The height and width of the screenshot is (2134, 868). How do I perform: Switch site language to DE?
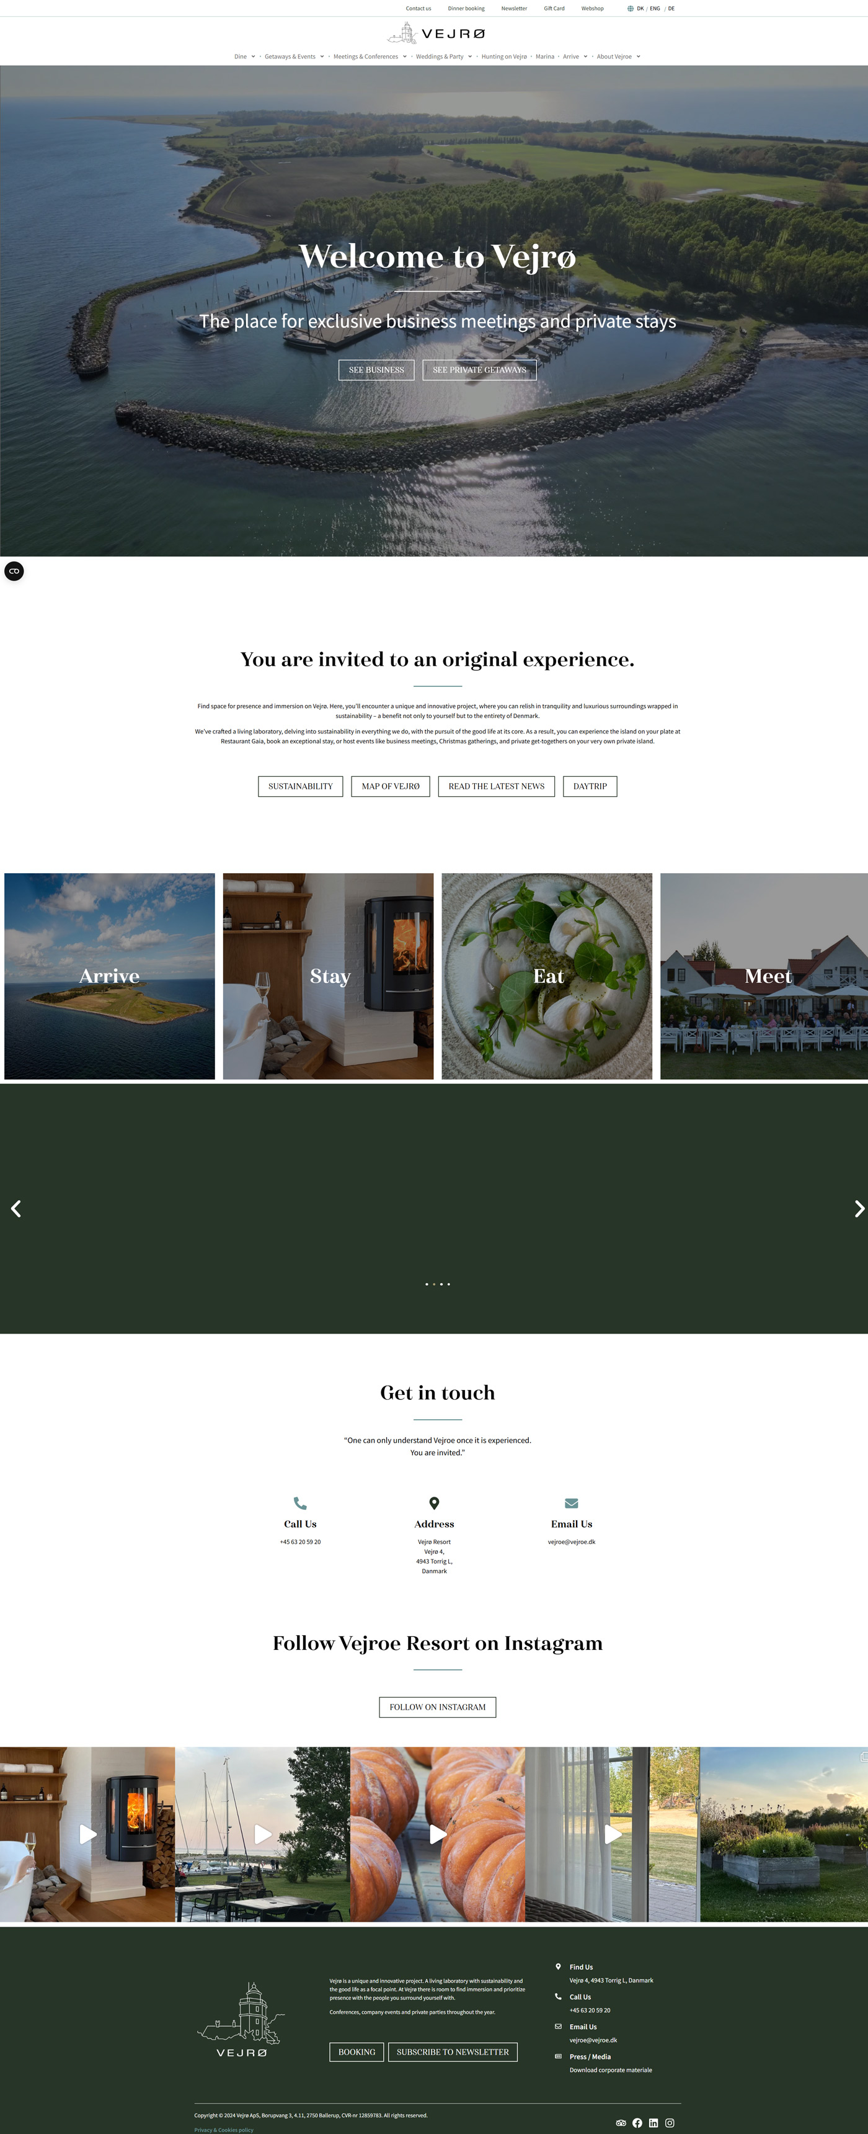coord(671,8)
